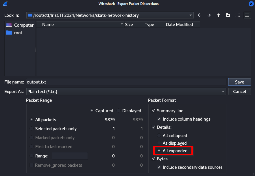Screen dimensions: 255x176
Task: Click the Cancel button
Action: click(240, 92)
